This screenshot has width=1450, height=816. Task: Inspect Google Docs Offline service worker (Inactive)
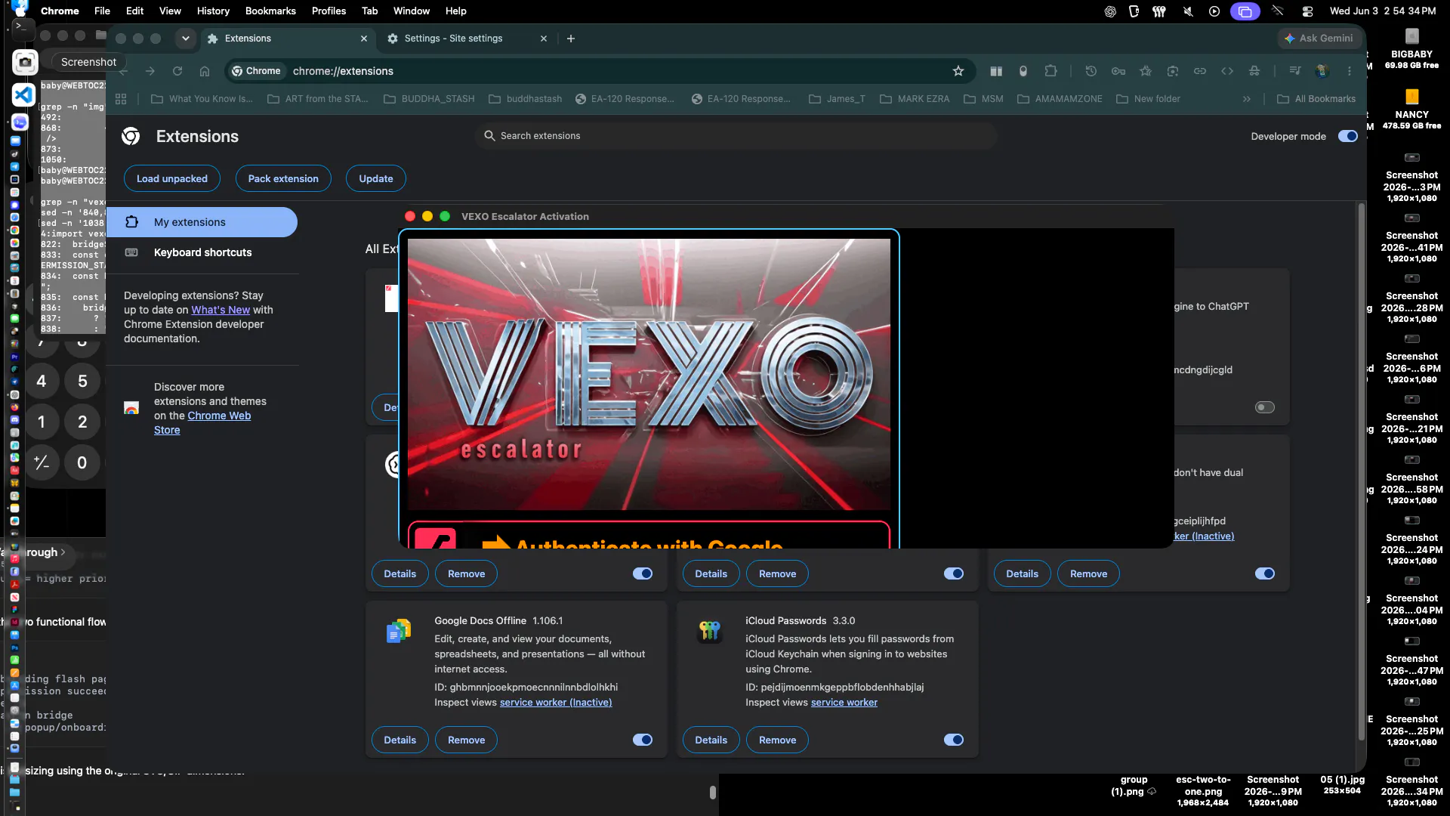point(556,702)
